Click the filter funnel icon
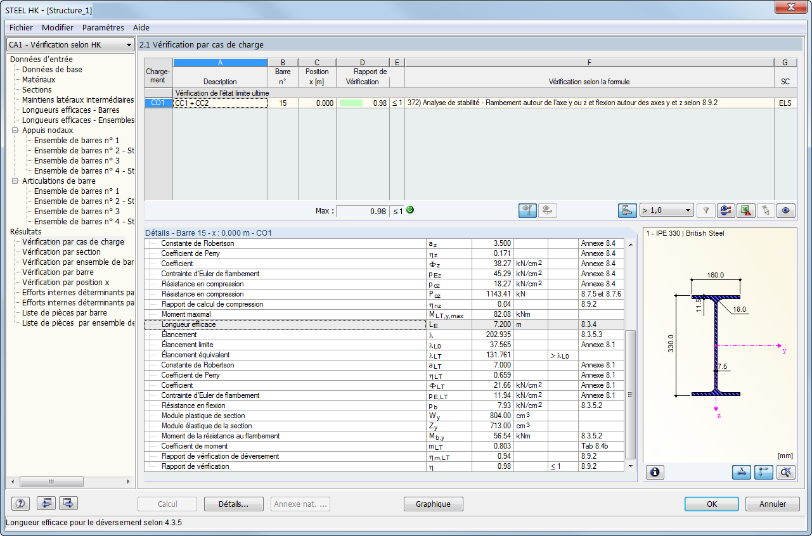The width and height of the screenshot is (812, 536). 706,211
